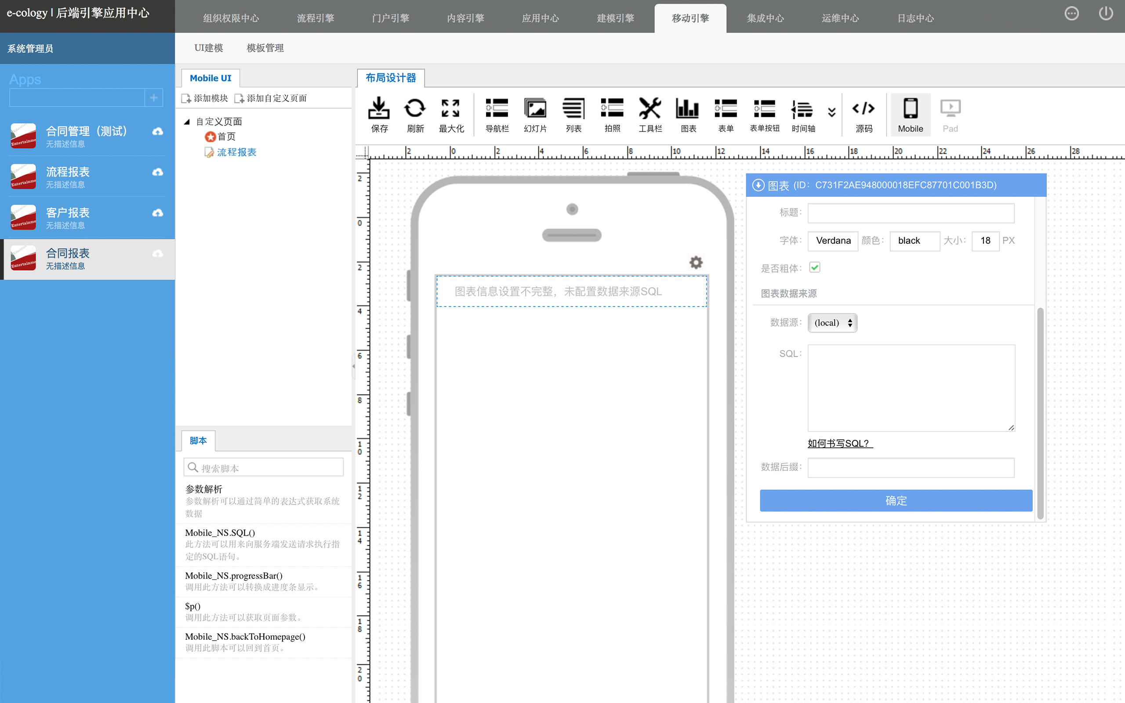Collapse the 自定义页面 tree node
This screenshot has width=1125, height=703.
pos(186,122)
